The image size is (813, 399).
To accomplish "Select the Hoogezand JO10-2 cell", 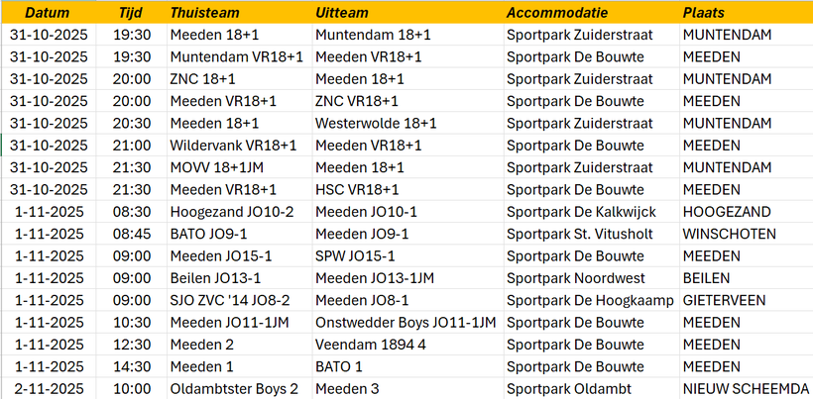I will [x=231, y=212].
